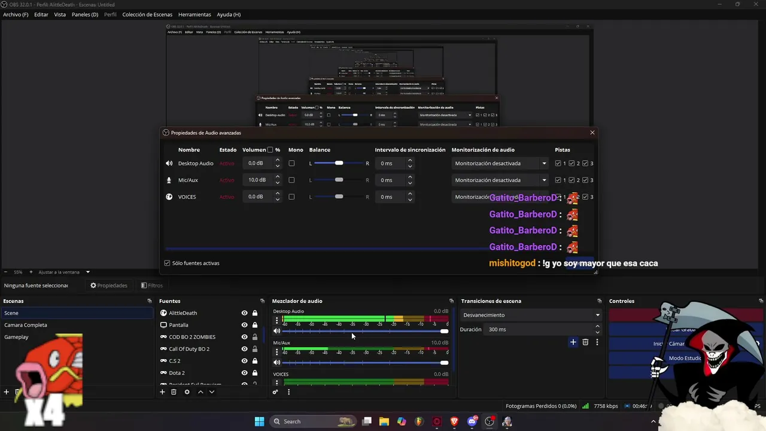This screenshot has height=431, width=766.
Task: Select the Camara Completa scene
Action: pos(77,325)
